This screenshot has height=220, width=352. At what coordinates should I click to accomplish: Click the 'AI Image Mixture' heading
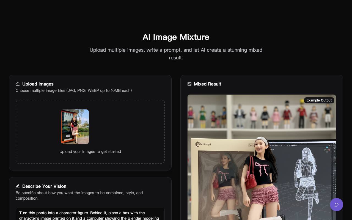[176, 37]
